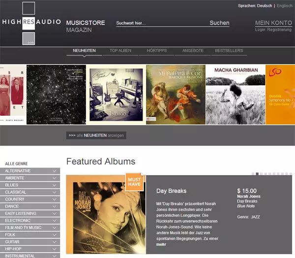295x258 pixels.
Task: Click the ALLE GENRE heading
Action: pos(16,164)
